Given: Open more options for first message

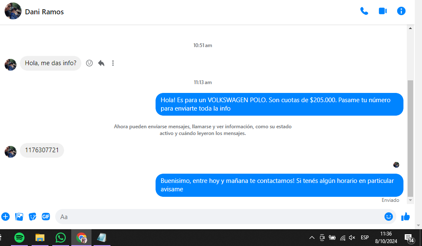Looking at the screenshot, I should [113, 63].
